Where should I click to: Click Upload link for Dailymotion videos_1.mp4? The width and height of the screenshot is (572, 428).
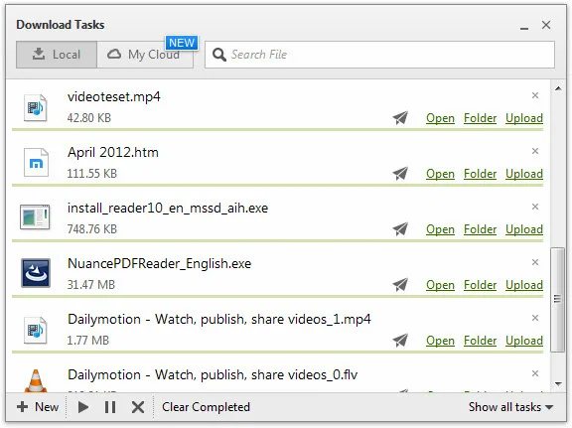tap(524, 341)
